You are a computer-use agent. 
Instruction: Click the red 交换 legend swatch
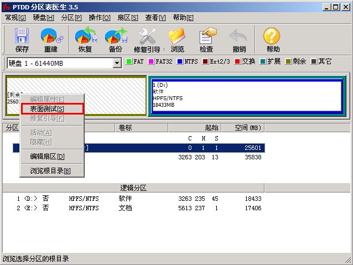pos(237,61)
